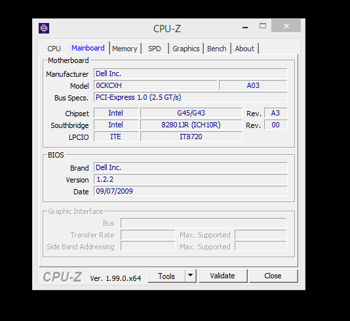Click the CPU-Z app icon in title bar
350x321 pixels.
(44, 28)
